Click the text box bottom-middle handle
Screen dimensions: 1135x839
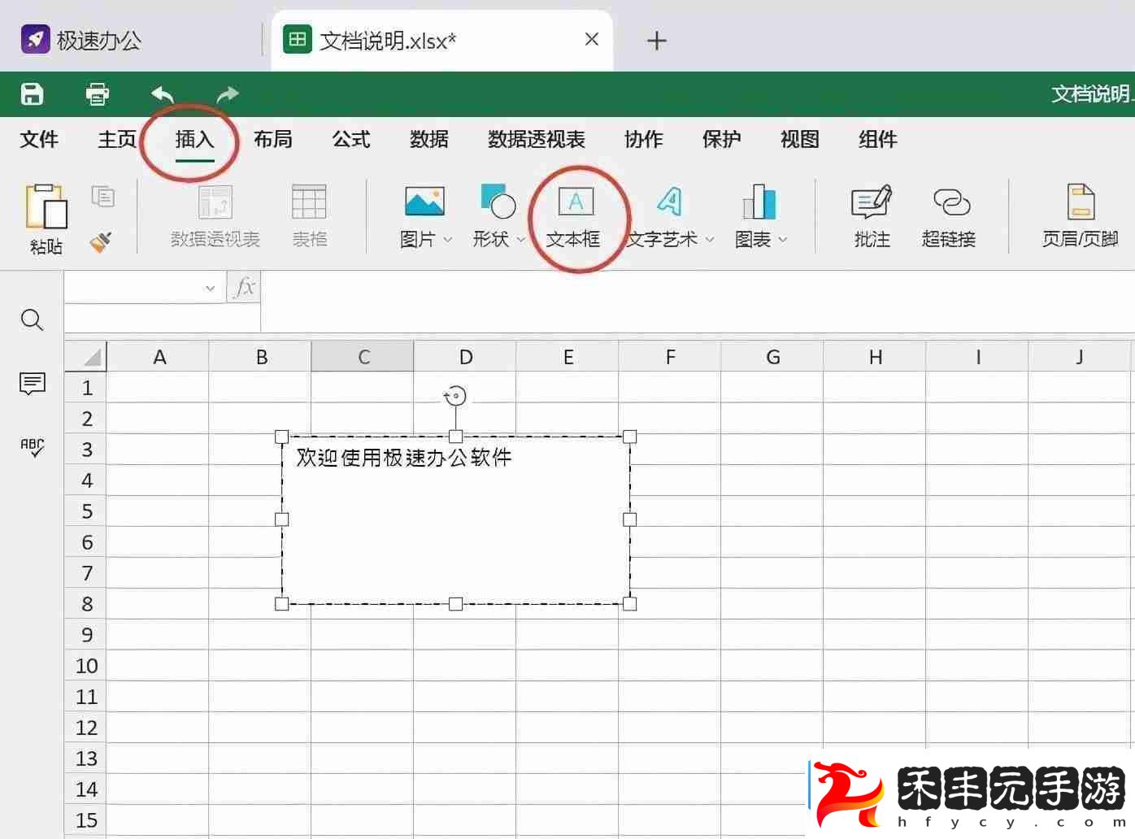[456, 604]
